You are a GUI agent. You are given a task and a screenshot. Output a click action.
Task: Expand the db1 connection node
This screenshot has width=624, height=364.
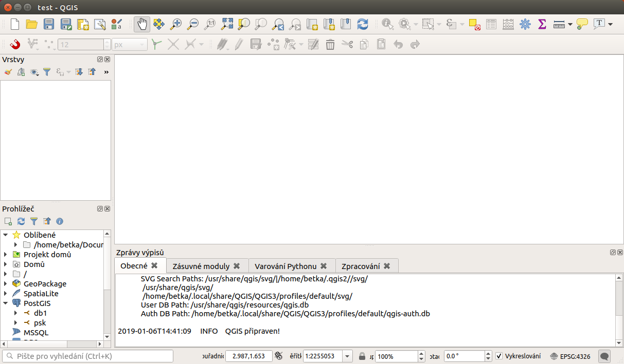[x=15, y=313]
